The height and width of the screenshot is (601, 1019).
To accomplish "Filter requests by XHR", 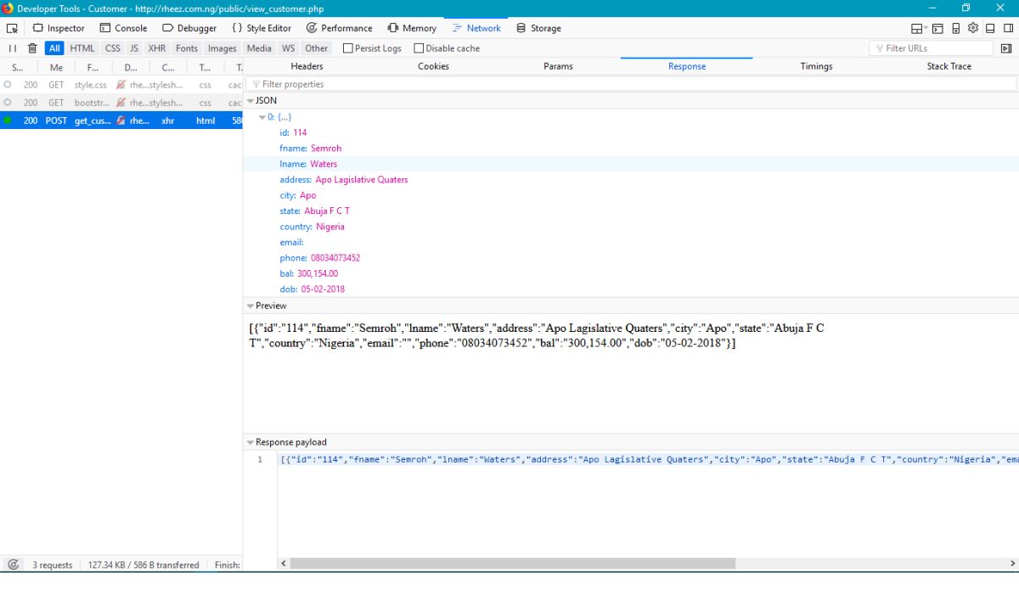I will 157,48.
